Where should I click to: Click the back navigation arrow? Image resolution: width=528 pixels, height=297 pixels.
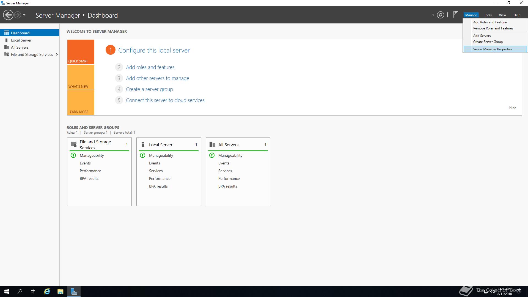tap(8, 15)
